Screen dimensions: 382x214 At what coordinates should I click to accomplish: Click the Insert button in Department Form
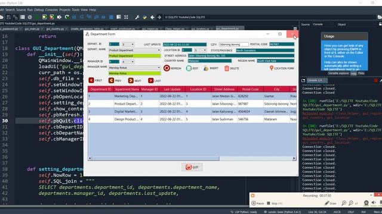tap(211, 68)
